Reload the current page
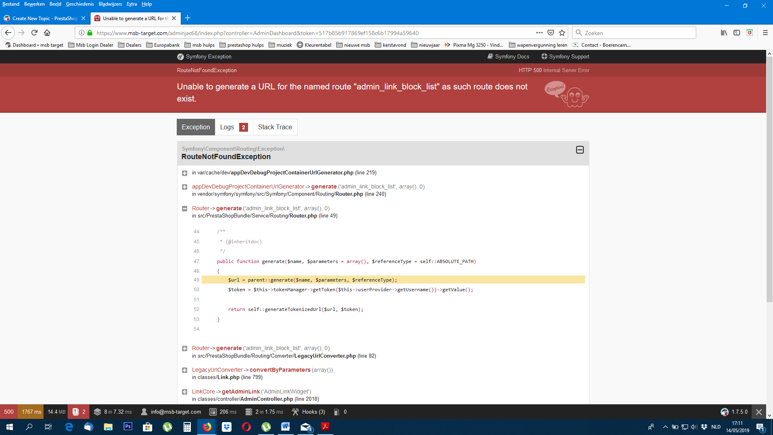The height and width of the screenshot is (435, 773). click(x=34, y=33)
